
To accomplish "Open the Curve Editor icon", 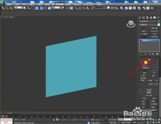I will click(x=130, y=8).
